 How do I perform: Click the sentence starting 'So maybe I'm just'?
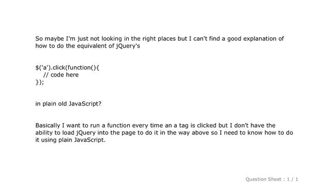pyautogui.click(x=160, y=42)
